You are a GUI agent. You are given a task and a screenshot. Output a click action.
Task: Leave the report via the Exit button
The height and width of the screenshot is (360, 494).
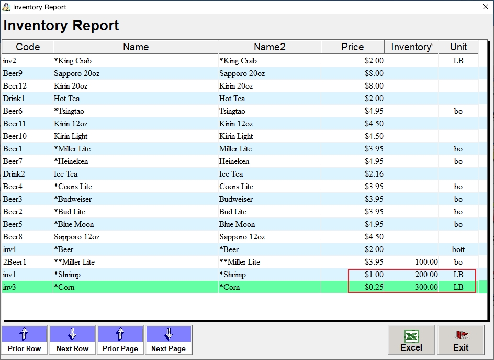tap(461, 340)
